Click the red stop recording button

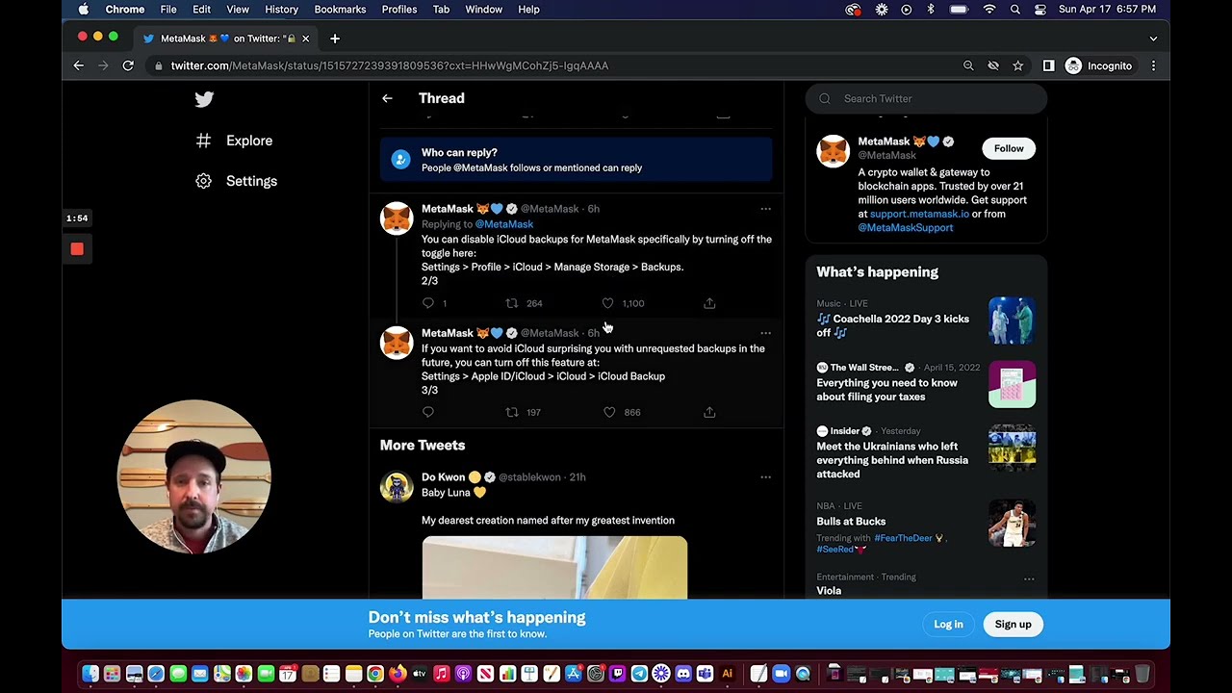pos(77,249)
